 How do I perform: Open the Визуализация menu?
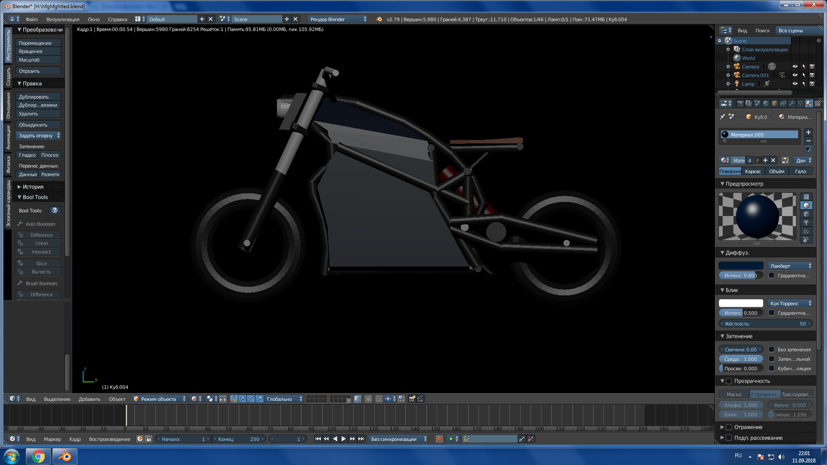click(x=62, y=19)
